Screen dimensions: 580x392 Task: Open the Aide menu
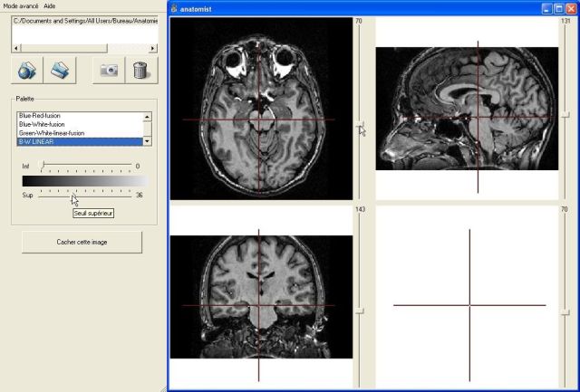click(x=50, y=5)
